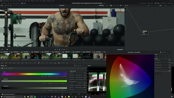Adjust the Saturation range bar
Image resolution: width=174 pixels, height=98 pixels.
tap(34, 81)
